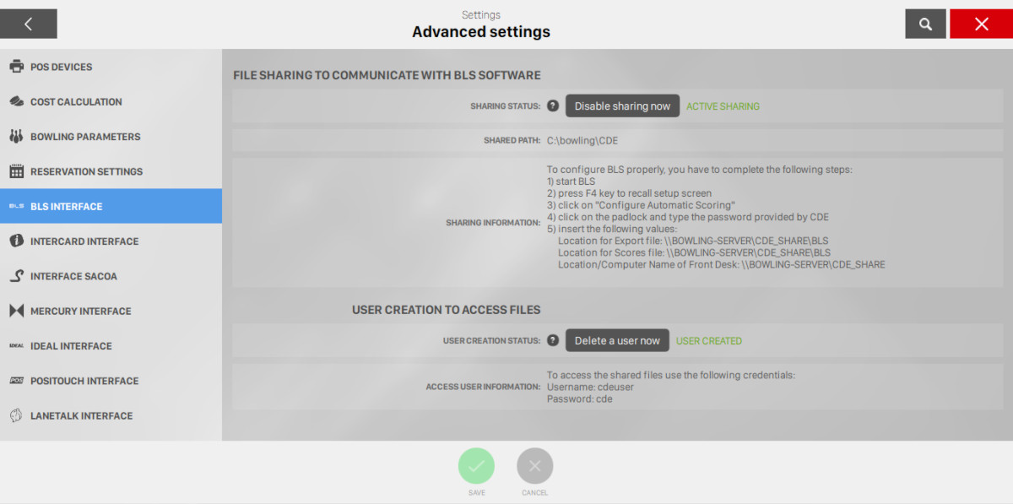
Task: Open the search magnifier icon
Action: click(925, 24)
